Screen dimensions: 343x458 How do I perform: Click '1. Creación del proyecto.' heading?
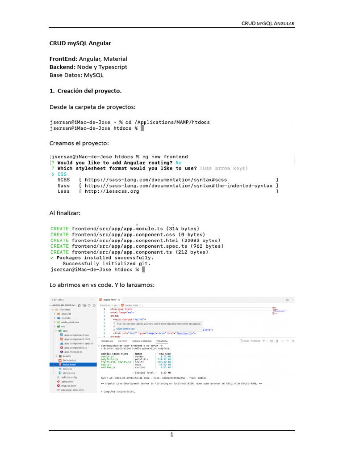tap(85, 91)
